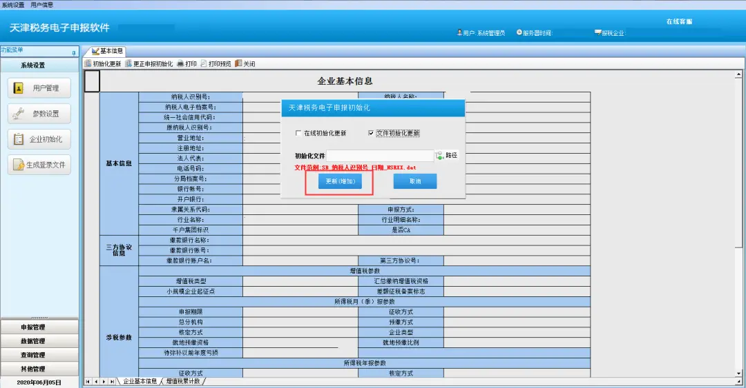746x388 pixels.
Task: Switch to the 企业基本信息 sheet tab
Action: click(140, 381)
